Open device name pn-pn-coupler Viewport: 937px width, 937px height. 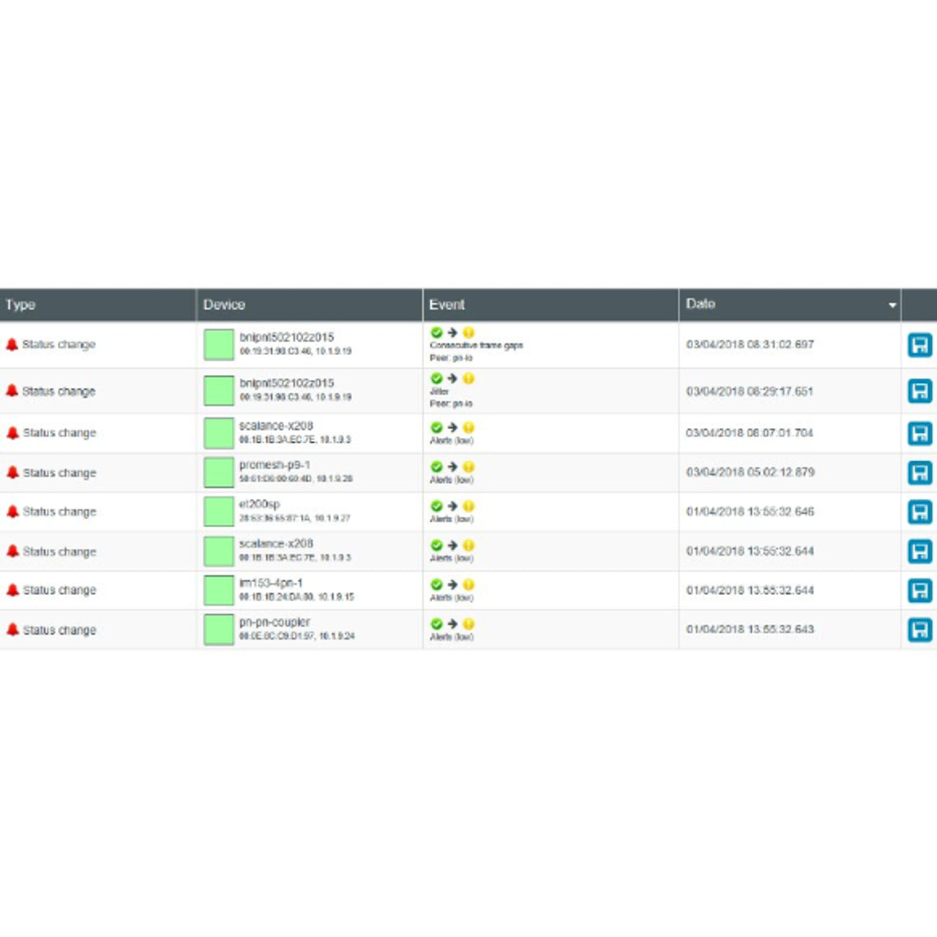[x=275, y=622]
